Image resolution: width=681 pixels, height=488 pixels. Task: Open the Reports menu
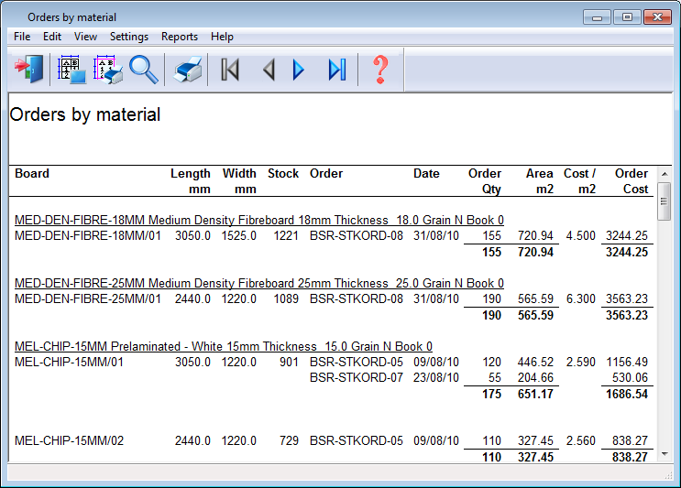pyautogui.click(x=180, y=37)
